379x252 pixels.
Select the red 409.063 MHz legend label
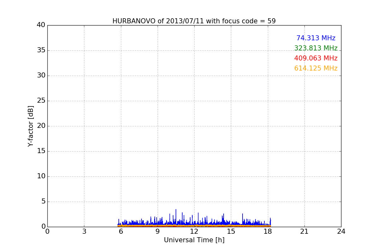coord(316,58)
